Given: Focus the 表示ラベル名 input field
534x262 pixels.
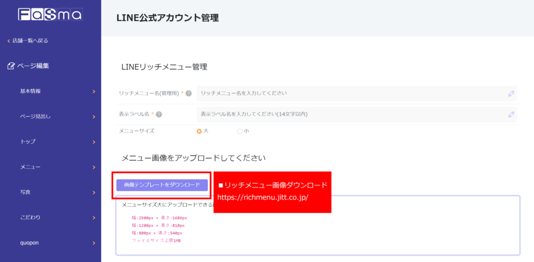Looking at the screenshot, I should point(349,114).
